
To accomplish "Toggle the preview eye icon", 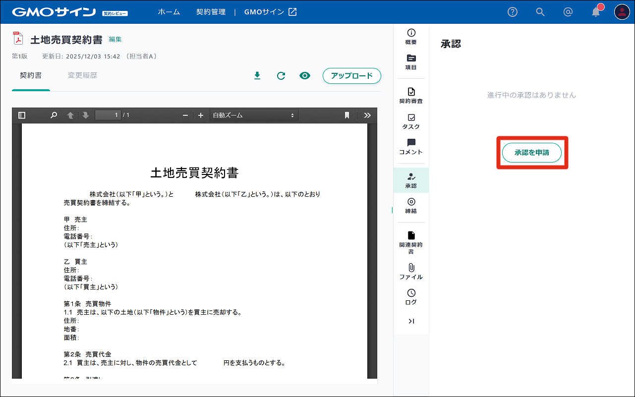I will pos(305,76).
